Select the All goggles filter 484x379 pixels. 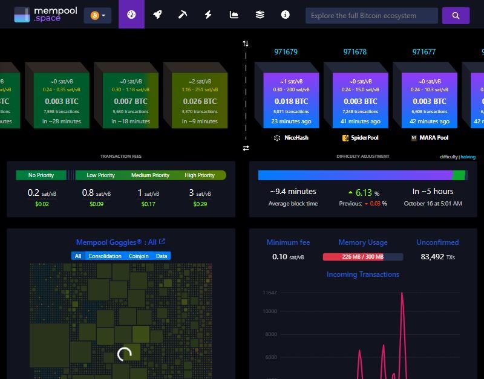pyautogui.click(x=78, y=256)
